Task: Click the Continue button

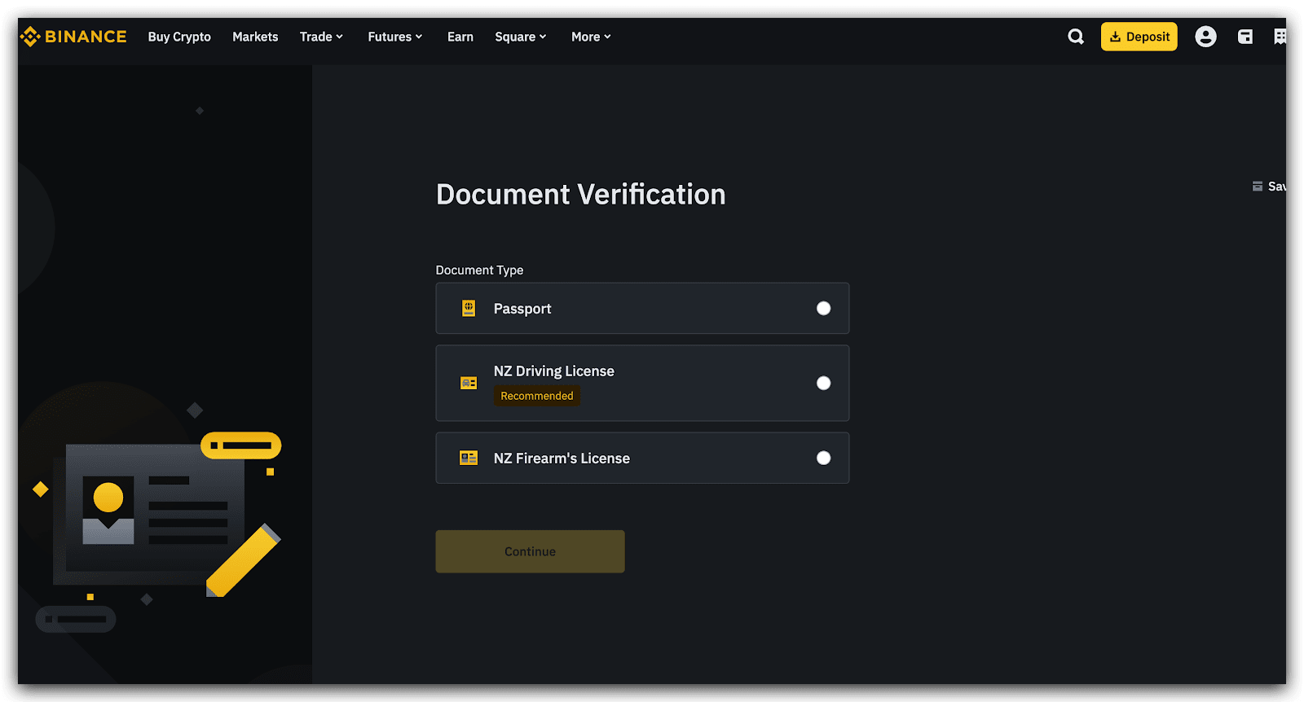Action: [530, 551]
